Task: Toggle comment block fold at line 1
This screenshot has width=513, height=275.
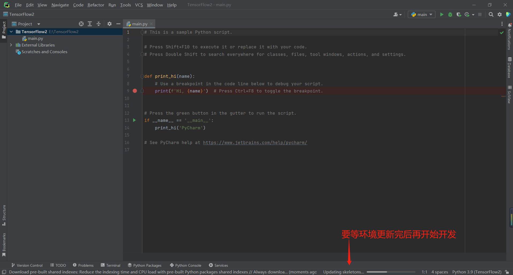Action: pyautogui.click(x=142, y=32)
